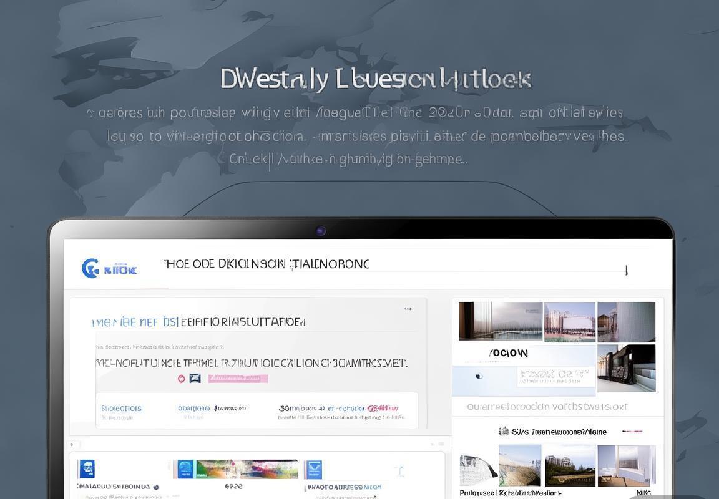719x499 pixels.
Task: Open the colorful painted banner thumbnail
Action: click(x=247, y=469)
